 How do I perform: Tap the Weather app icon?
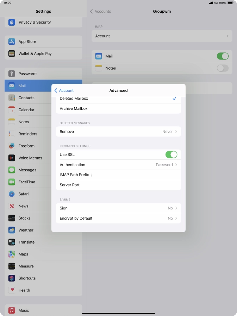coord(12,230)
